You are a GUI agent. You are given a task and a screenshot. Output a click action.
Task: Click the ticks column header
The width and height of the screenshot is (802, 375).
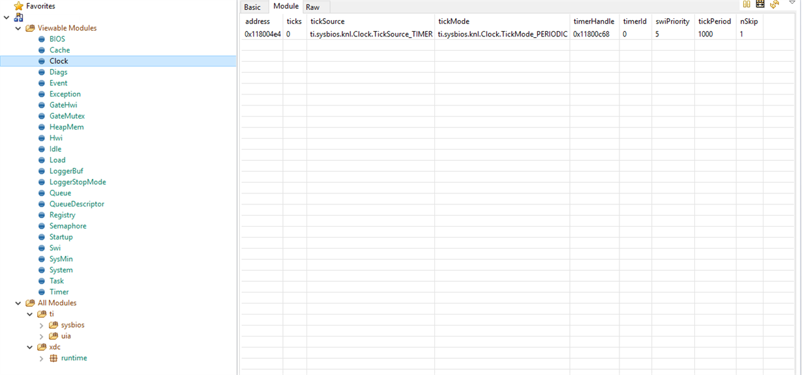(295, 21)
